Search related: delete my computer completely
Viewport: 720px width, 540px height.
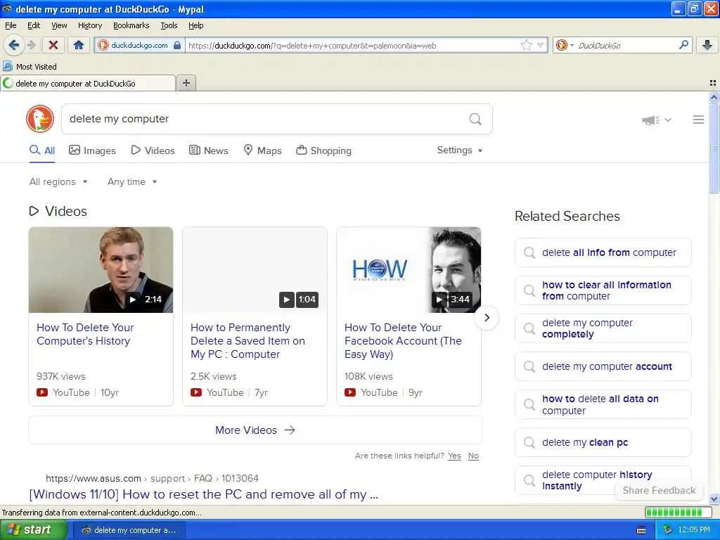(603, 328)
